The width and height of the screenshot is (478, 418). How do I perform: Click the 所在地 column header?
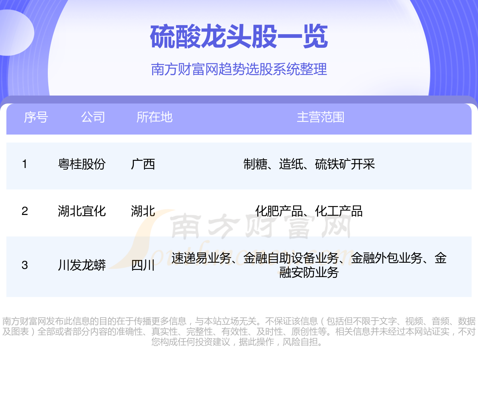[155, 117]
